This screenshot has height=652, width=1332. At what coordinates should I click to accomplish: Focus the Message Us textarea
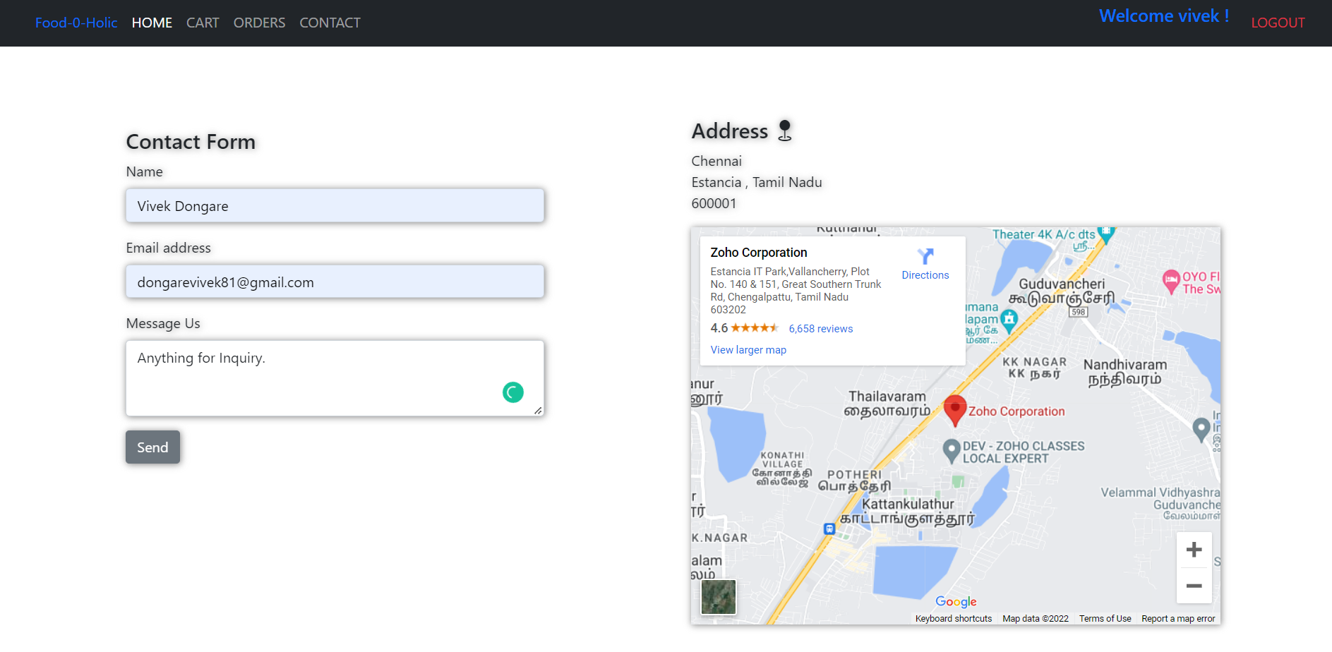click(x=335, y=378)
